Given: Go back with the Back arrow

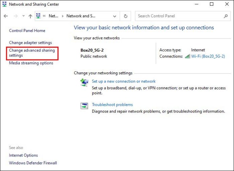Looking at the screenshot, I should [x=6, y=16].
